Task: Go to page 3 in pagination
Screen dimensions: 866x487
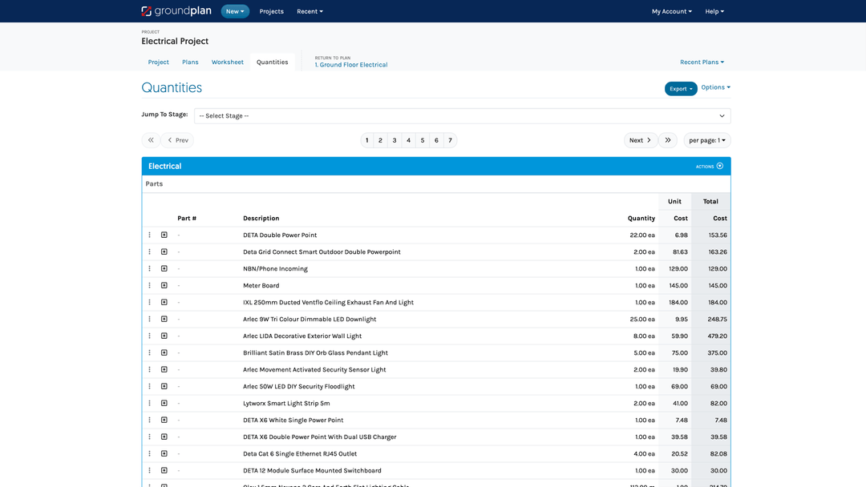Action: coord(395,140)
